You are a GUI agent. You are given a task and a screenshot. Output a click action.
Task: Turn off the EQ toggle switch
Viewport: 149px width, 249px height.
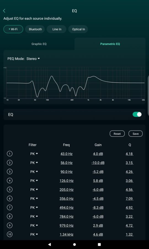[137, 114]
